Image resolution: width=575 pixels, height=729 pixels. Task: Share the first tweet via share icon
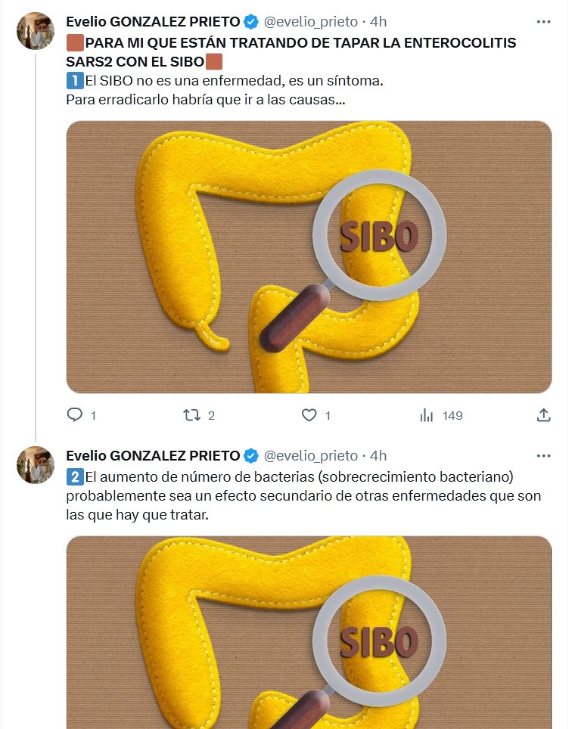click(543, 415)
